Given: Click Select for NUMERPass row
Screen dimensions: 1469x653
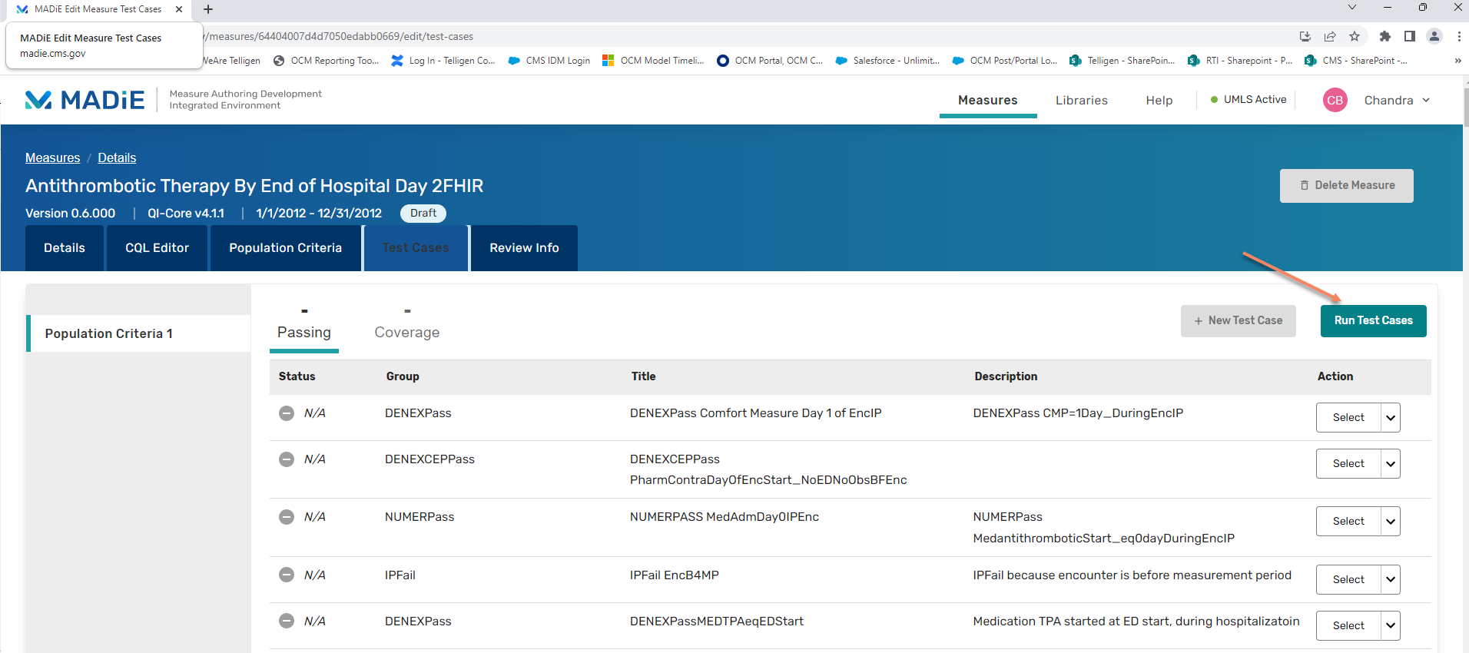Looking at the screenshot, I should [1348, 522].
